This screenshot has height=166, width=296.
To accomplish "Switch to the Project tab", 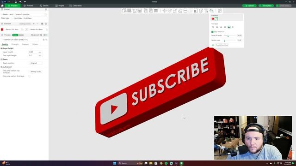I will click(60, 6).
